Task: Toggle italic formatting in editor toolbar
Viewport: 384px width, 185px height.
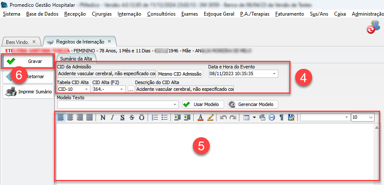Action: 112,117
